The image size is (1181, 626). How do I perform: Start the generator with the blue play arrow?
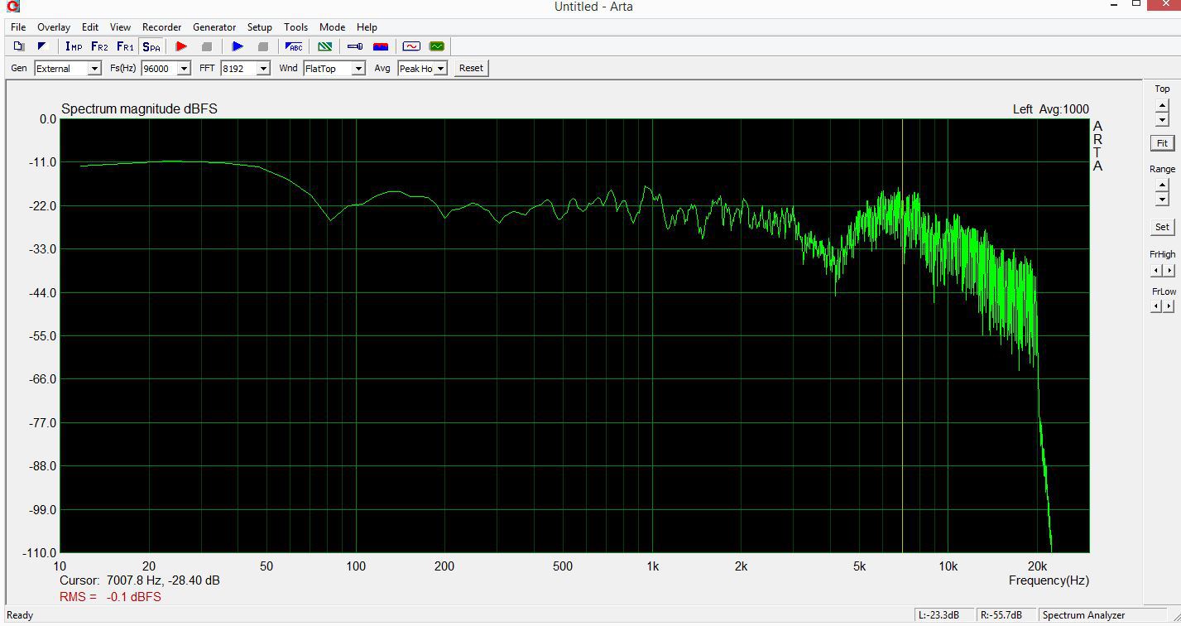click(x=238, y=46)
